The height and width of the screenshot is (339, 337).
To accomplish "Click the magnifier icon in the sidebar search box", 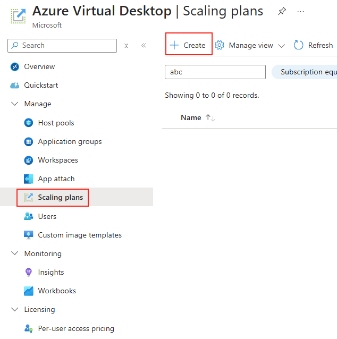I will 15,45.
